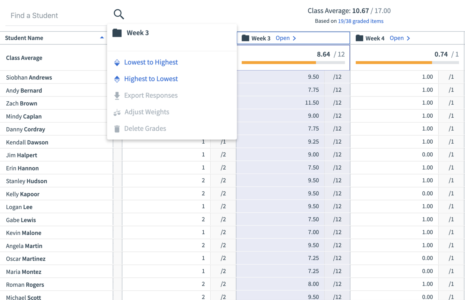Click the Highest to Lowest sort icon
The width and height of the screenshot is (465, 300).
[x=117, y=79]
